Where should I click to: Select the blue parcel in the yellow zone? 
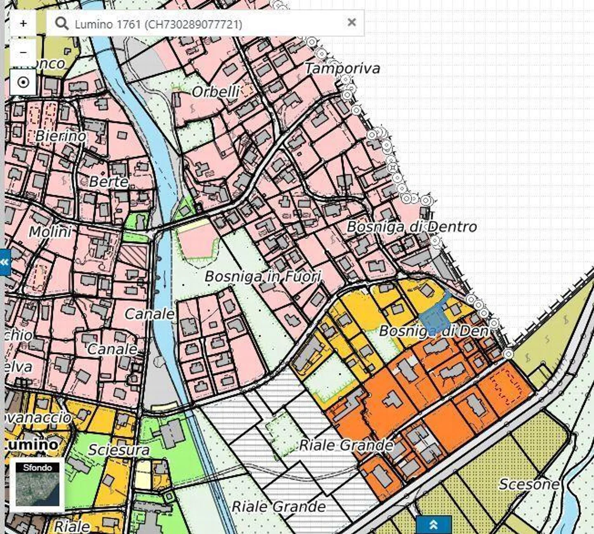pos(432,319)
